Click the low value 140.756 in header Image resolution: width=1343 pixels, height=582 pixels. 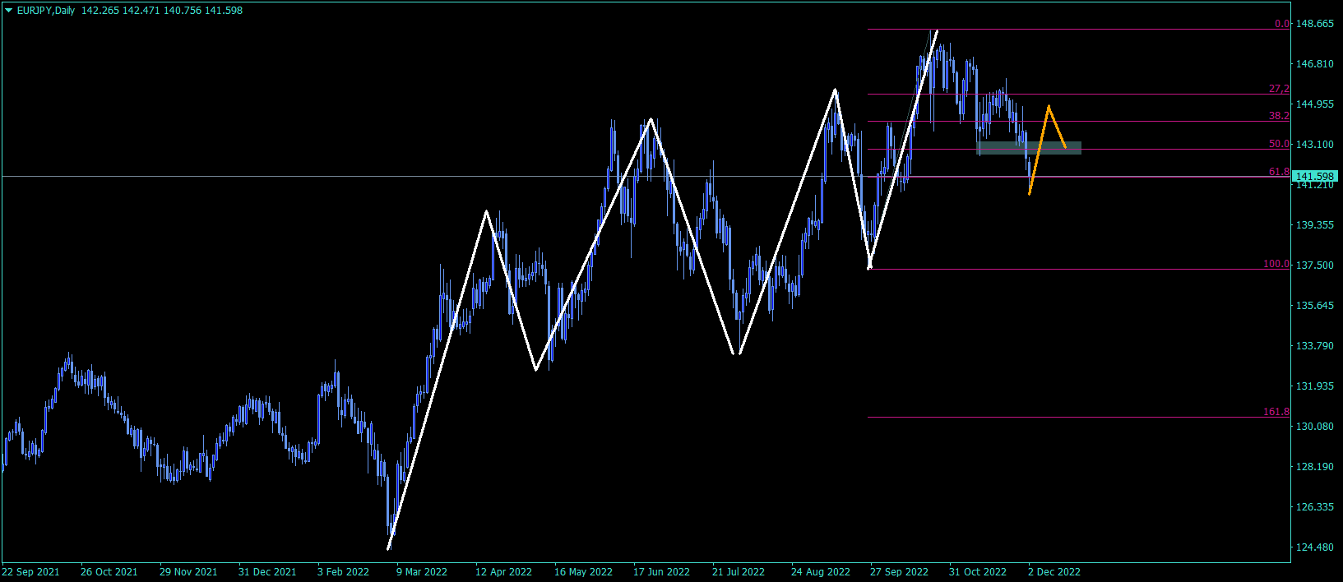[183, 11]
